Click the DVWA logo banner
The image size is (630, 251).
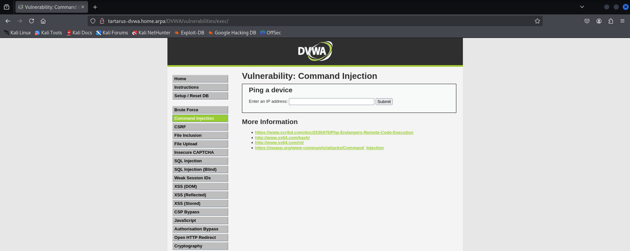(x=315, y=51)
